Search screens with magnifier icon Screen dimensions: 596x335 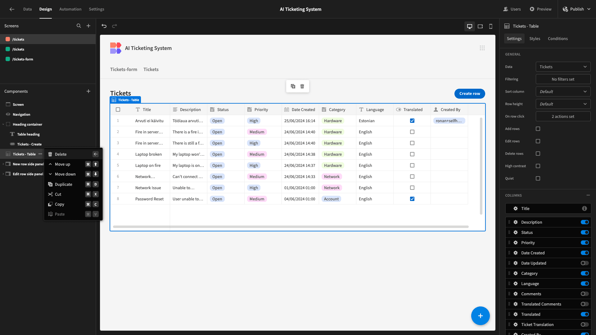(79, 26)
